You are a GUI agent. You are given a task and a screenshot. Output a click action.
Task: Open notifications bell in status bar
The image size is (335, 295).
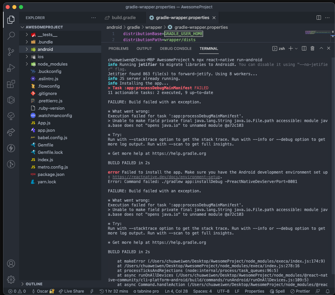[328, 291]
